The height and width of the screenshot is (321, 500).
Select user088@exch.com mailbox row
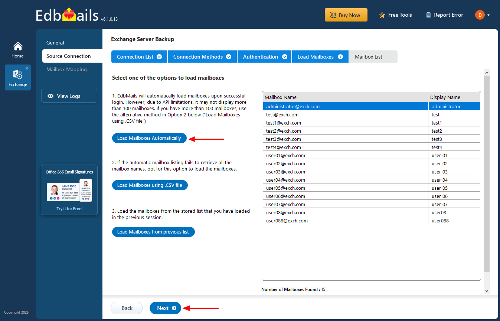point(372,221)
